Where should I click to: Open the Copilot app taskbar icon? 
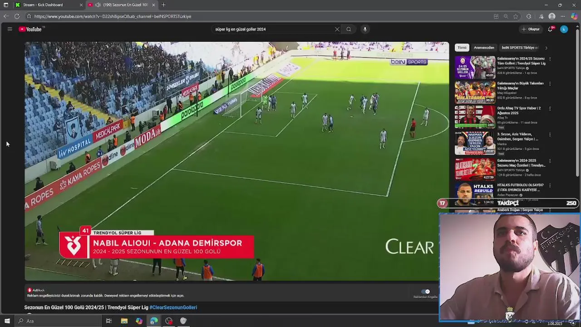(139, 321)
